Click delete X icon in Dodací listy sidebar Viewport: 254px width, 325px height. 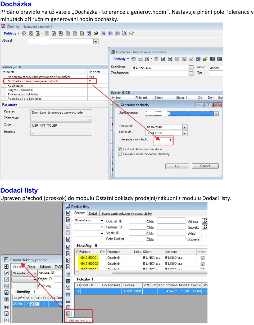[x=68, y=239]
